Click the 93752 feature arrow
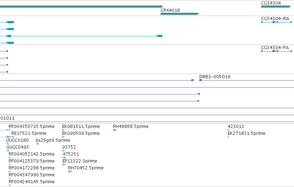The width and height of the screenshot is (294, 187). (x=63, y=151)
